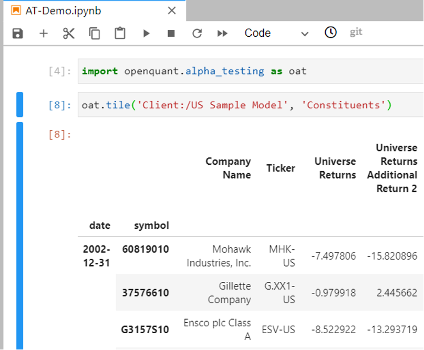Image resolution: width=424 pixels, height=350 pixels.
Task: Insert a new cell with the plus icon
Action: tap(44, 34)
